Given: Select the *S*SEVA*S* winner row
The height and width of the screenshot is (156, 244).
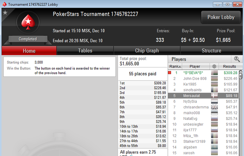Looking at the screenshot, I should click(x=203, y=73).
